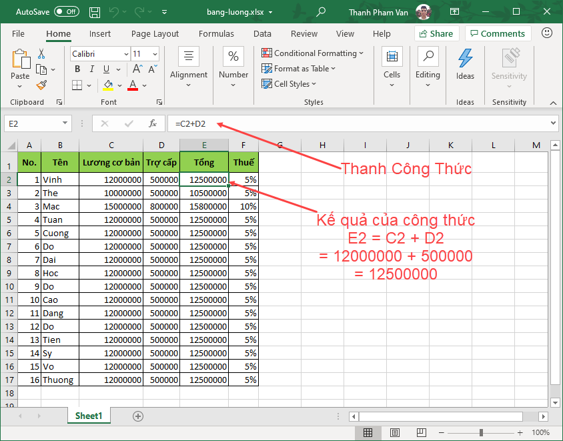Increase font size with the larger A
Viewport: 563px width, 441px height.
tap(137, 69)
